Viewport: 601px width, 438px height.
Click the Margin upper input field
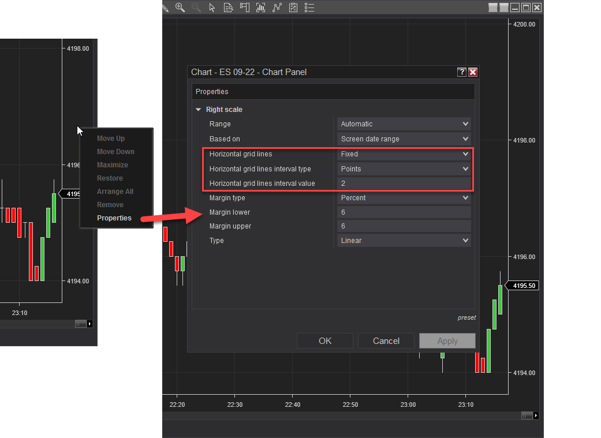point(404,226)
